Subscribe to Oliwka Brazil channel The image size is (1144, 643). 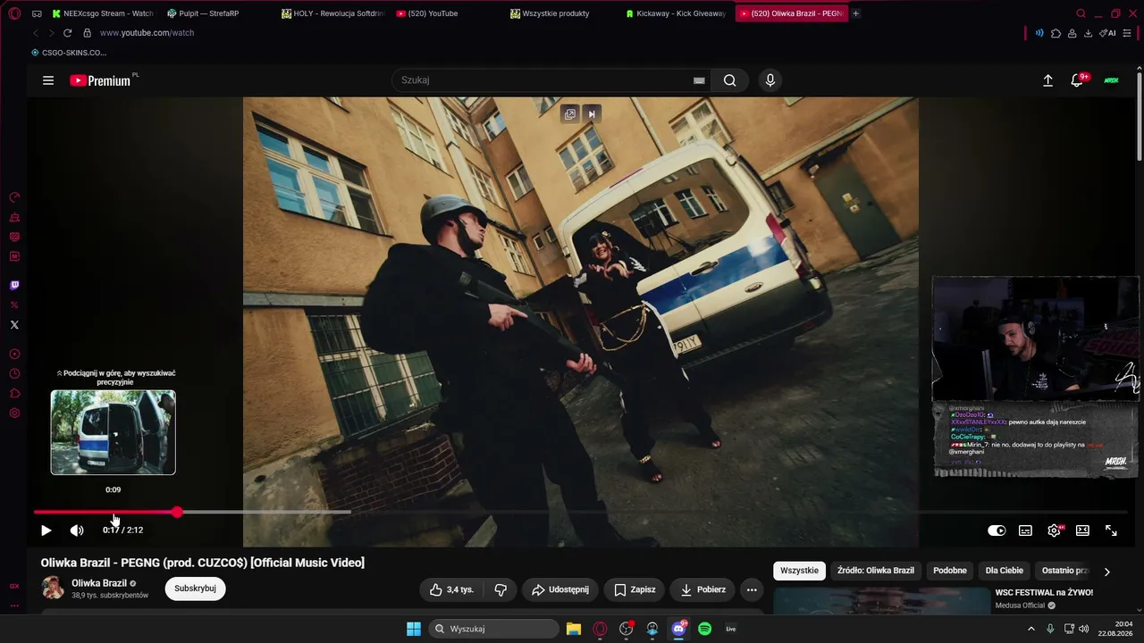[195, 589]
